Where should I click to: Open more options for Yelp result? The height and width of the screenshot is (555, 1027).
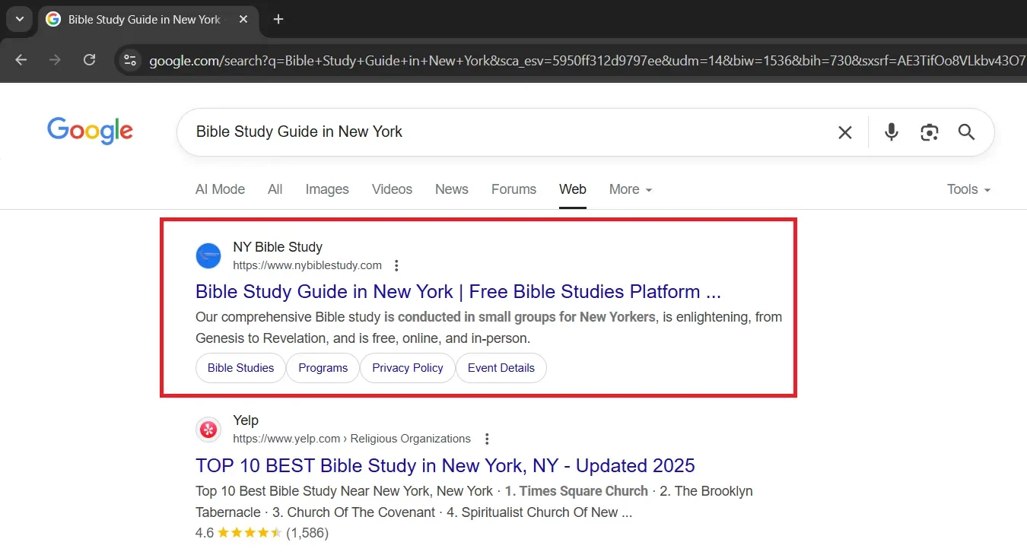point(487,439)
